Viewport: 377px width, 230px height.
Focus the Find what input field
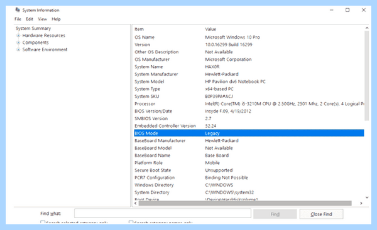163,214
